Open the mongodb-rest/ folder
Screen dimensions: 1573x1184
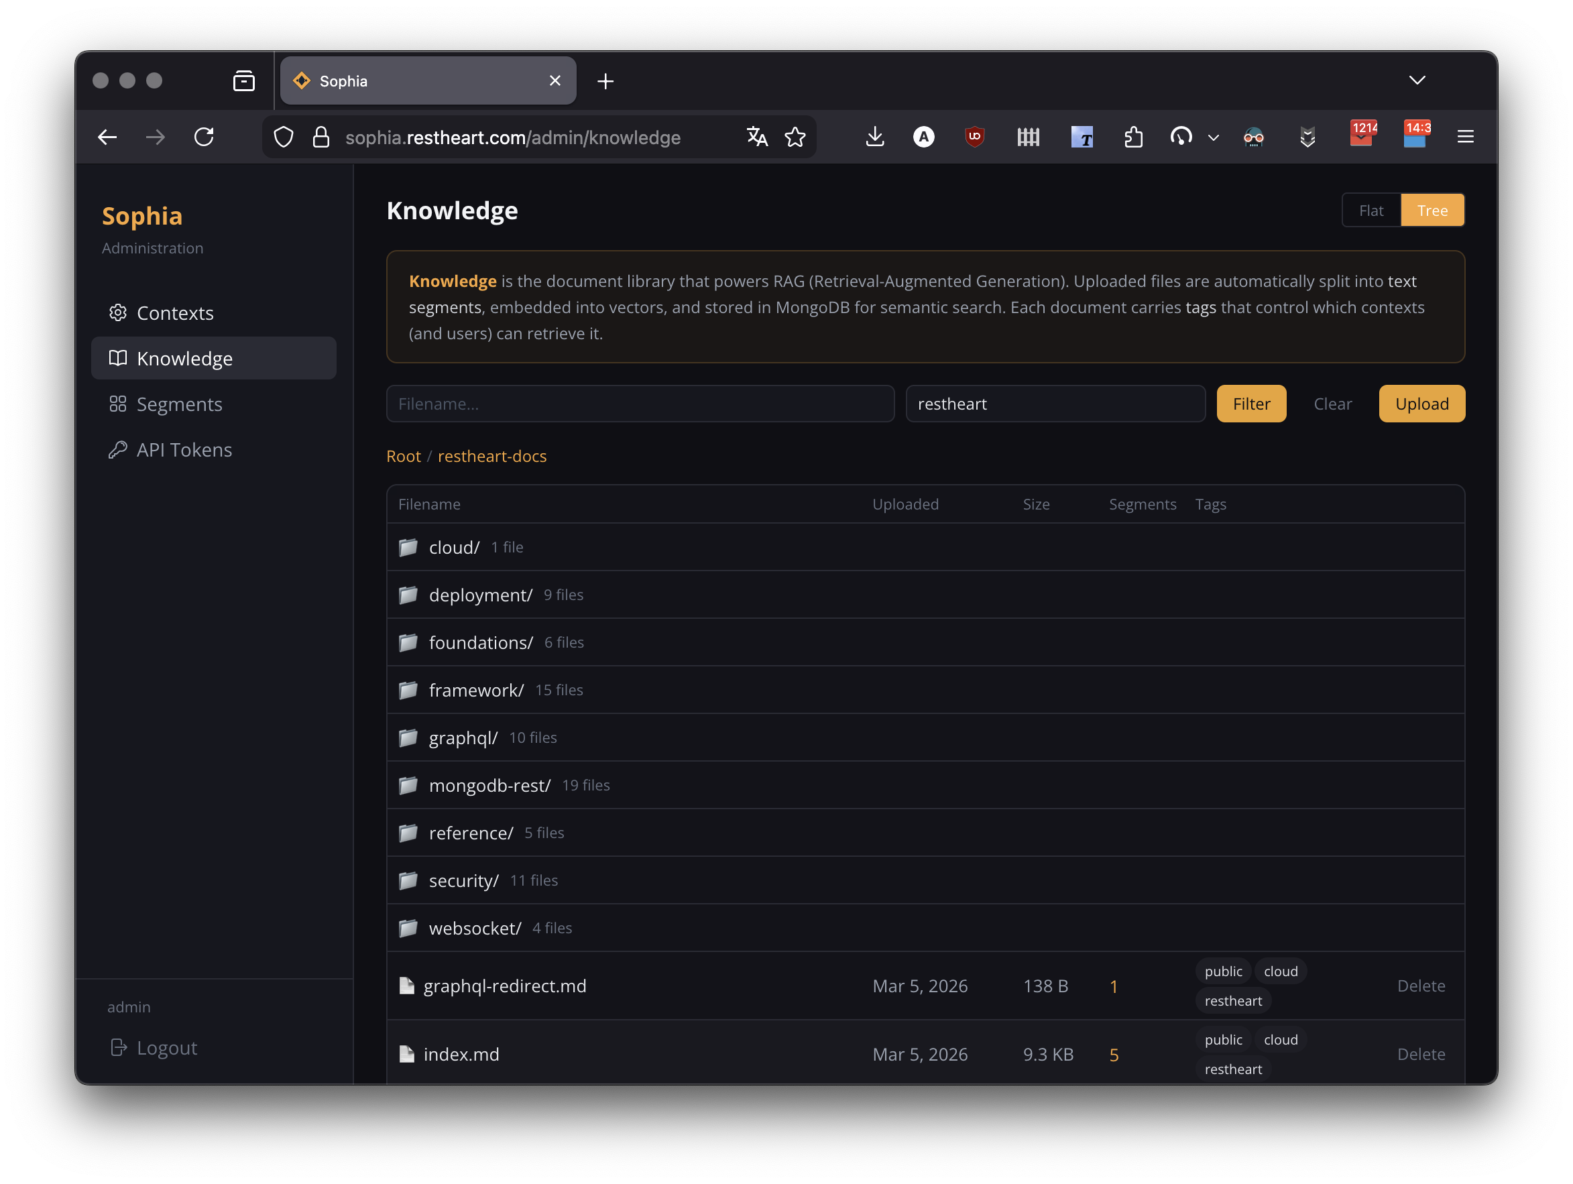[489, 785]
